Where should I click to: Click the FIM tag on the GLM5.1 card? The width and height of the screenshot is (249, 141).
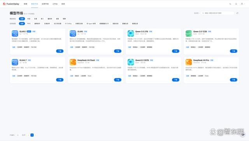(x=34, y=47)
